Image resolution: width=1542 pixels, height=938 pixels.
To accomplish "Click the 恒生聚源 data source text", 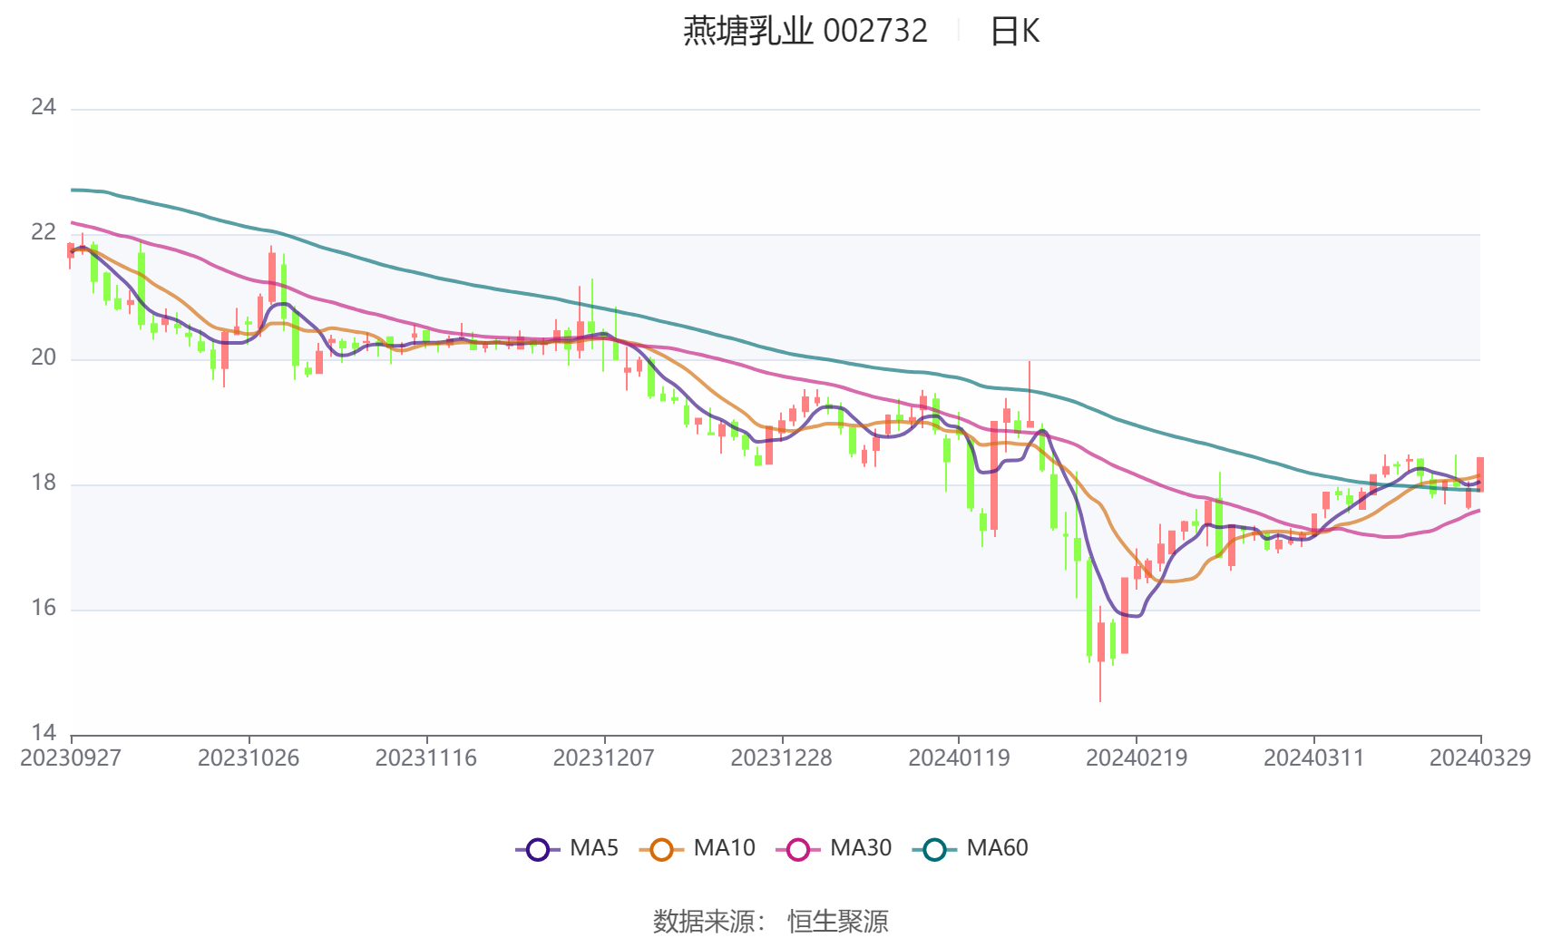I will click(x=837, y=921).
